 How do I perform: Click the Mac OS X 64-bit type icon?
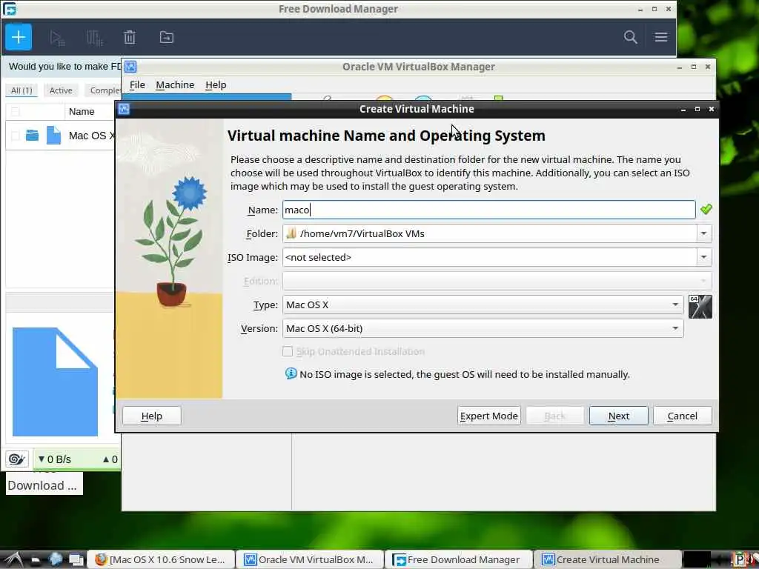tap(700, 307)
